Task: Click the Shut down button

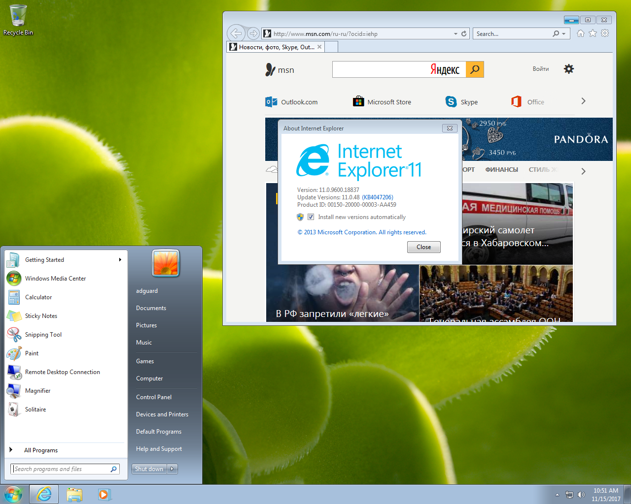Action: [x=149, y=469]
